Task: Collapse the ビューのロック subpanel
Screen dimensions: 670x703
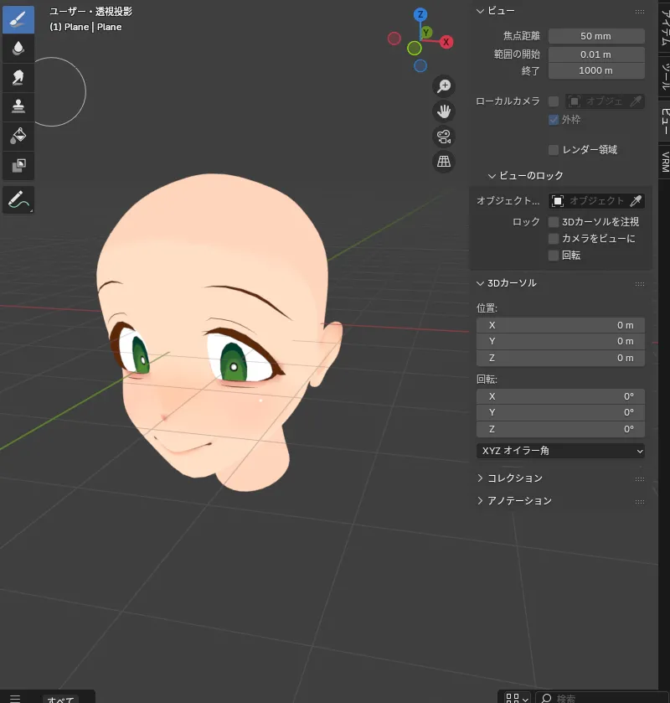Action: 492,176
